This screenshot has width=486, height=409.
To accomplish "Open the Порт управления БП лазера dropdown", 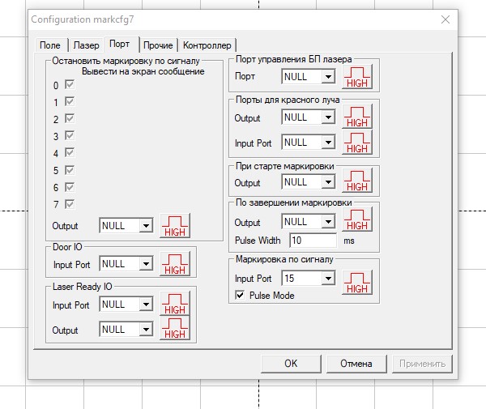I will pos(326,77).
